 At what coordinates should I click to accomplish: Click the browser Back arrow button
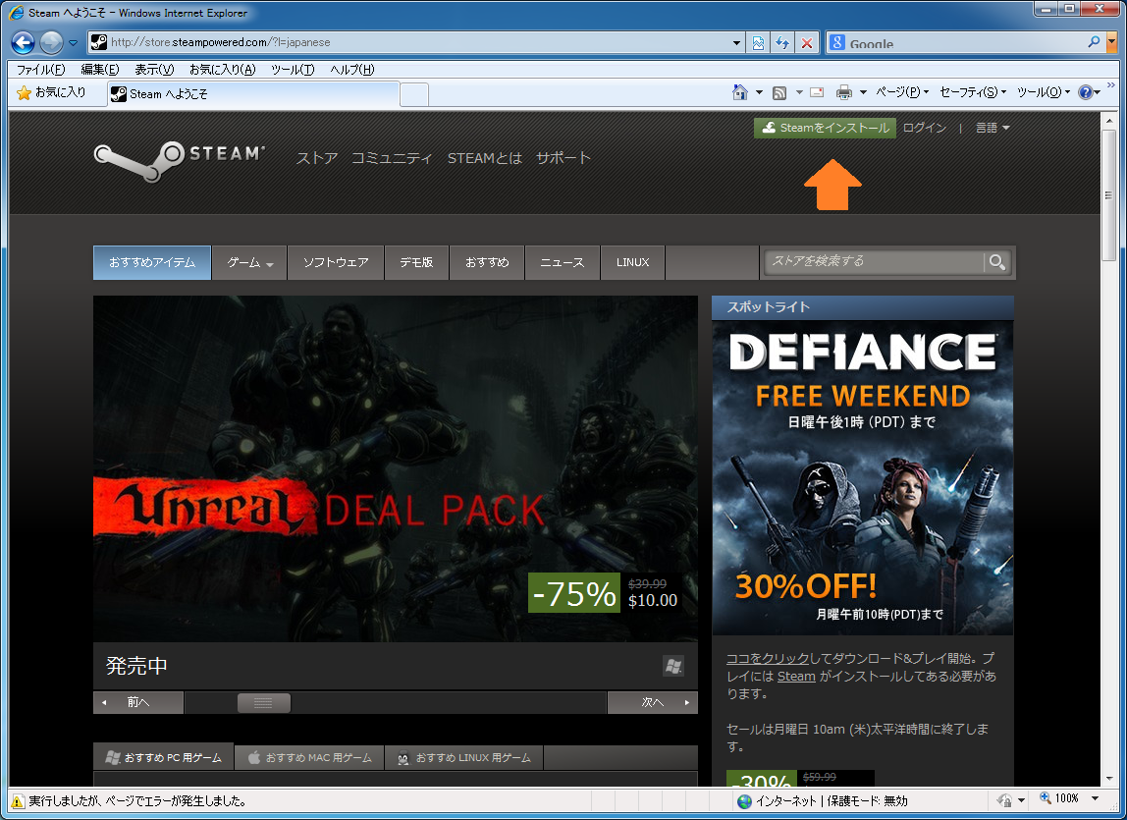23,43
